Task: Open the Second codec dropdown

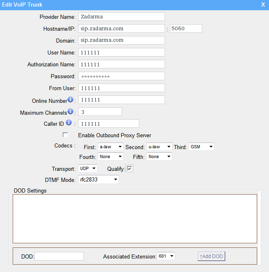Action: [159, 147]
